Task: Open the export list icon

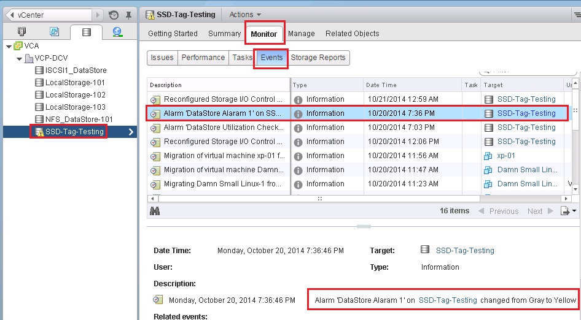Action: coord(564,211)
